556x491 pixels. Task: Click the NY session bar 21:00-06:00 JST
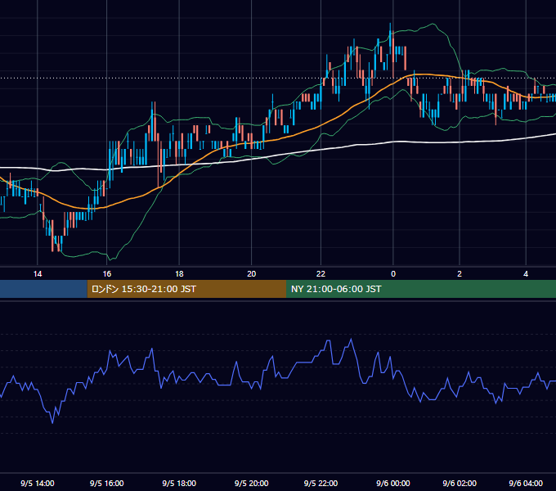pos(421,289)
